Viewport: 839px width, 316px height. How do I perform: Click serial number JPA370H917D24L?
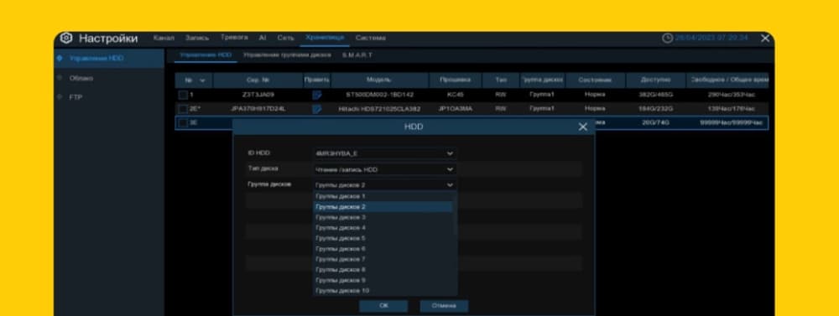(x=258, y=109)
